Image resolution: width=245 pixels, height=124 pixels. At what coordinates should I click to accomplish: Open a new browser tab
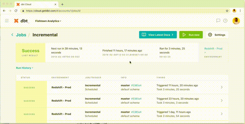pos(62,4)
